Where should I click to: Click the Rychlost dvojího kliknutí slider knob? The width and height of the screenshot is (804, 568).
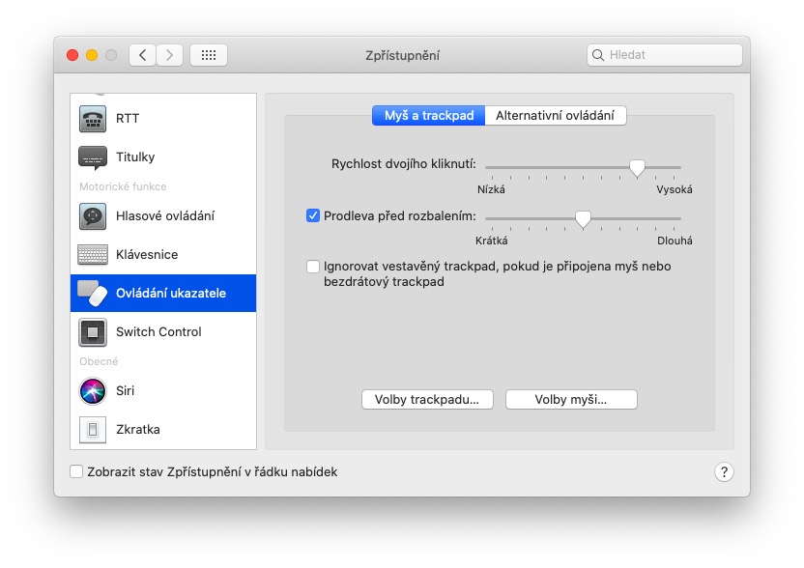[x=637, y=168]
